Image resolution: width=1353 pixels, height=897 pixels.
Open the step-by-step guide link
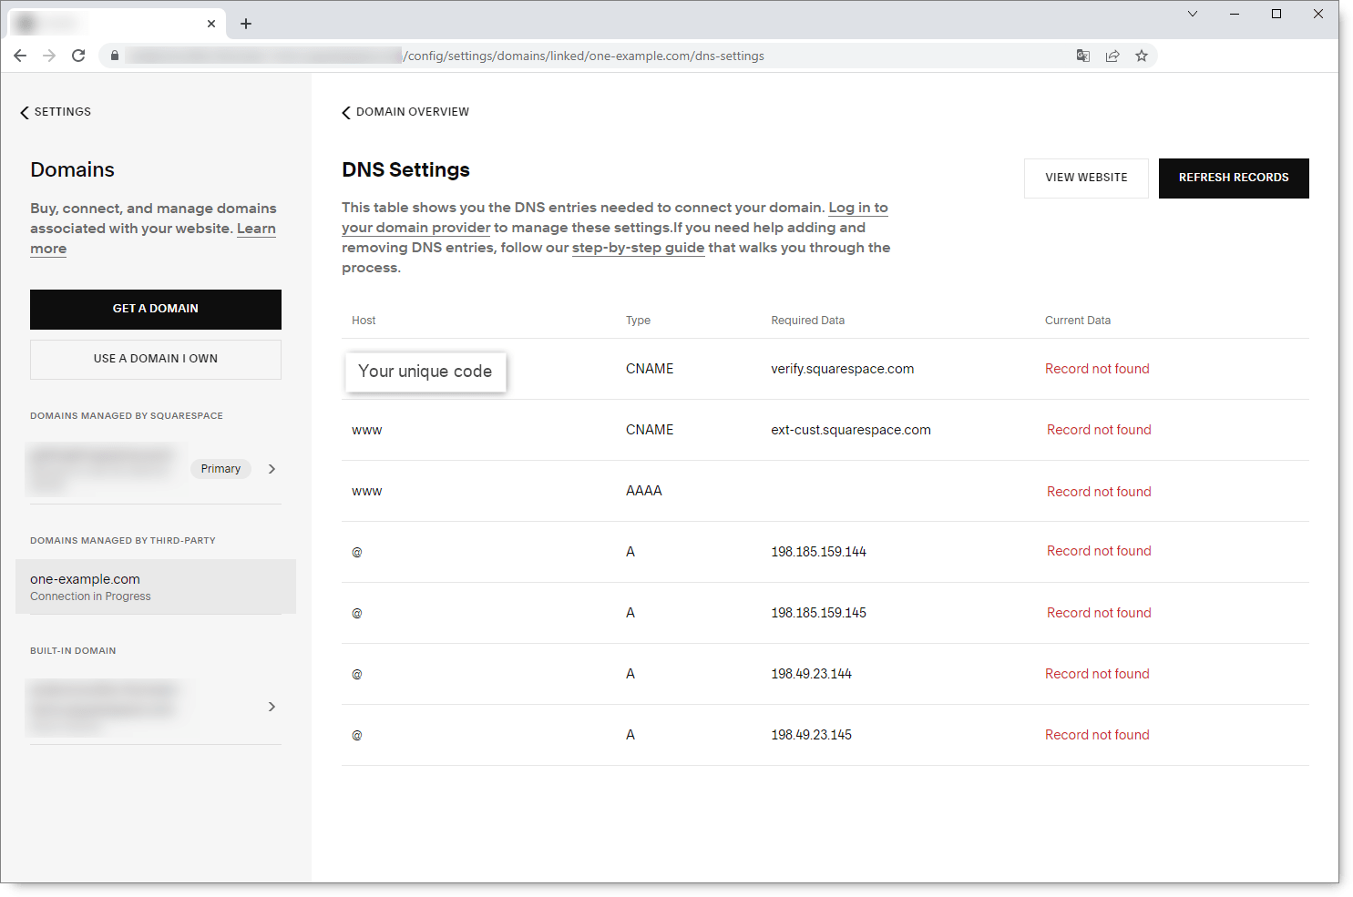[638, 247]
